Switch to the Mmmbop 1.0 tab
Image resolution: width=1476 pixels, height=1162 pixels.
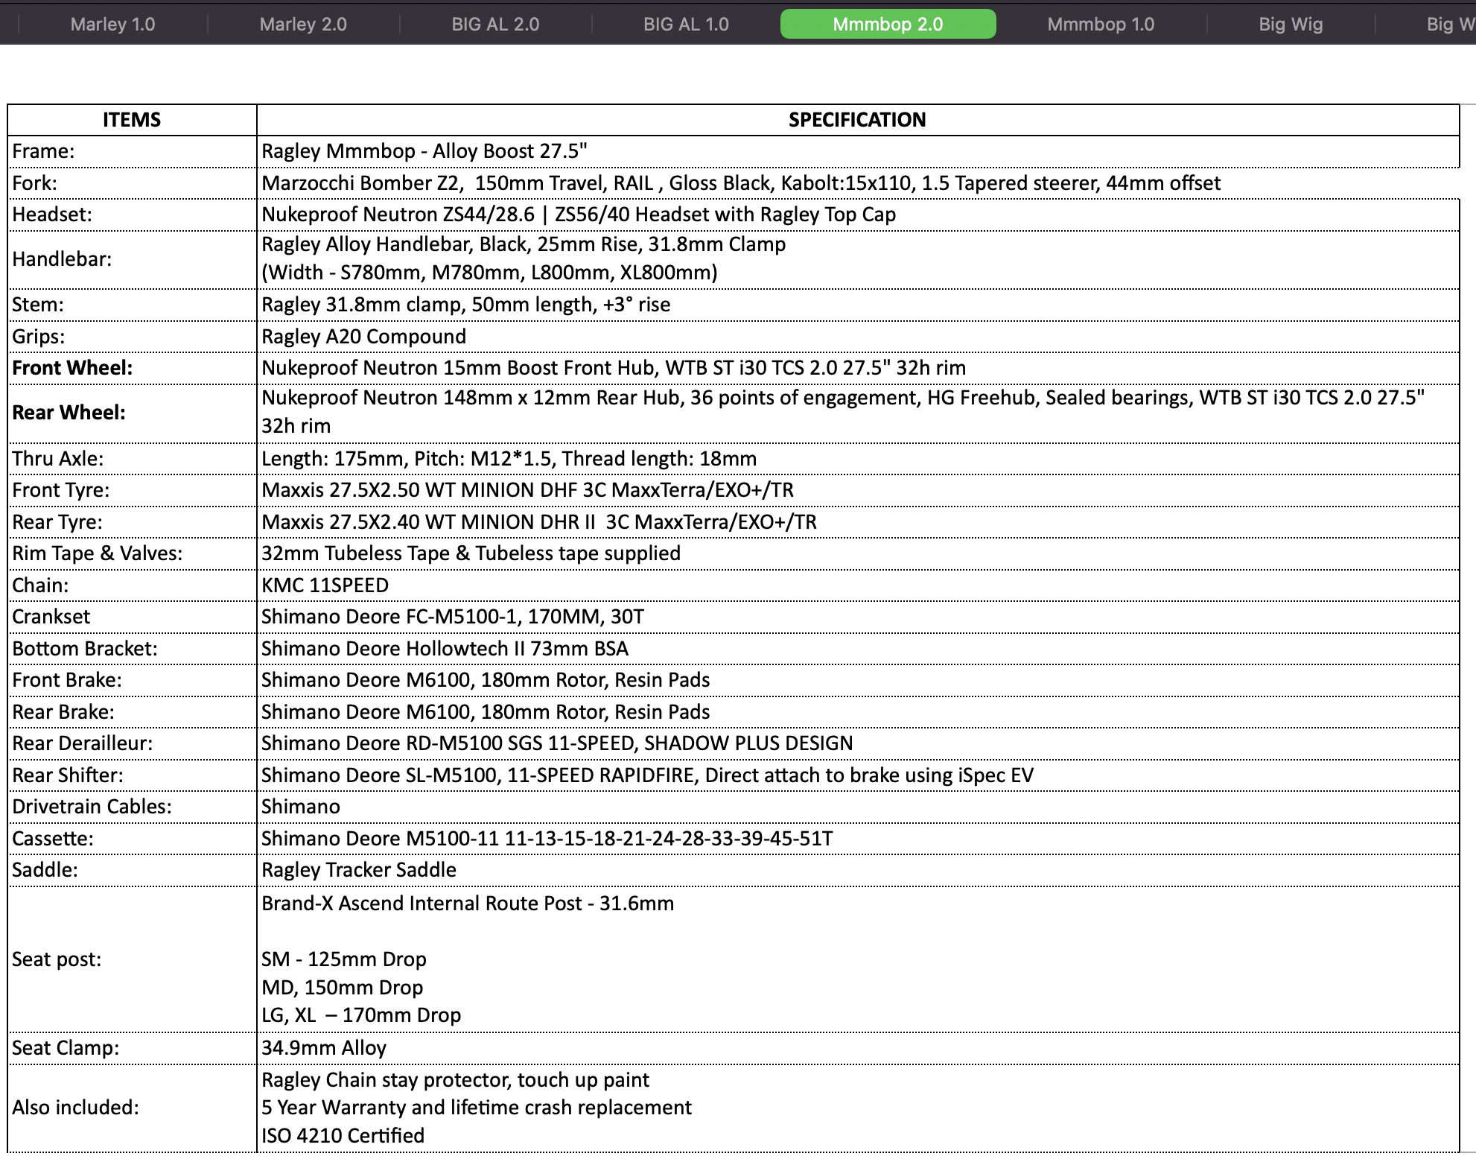[1101, 24]
